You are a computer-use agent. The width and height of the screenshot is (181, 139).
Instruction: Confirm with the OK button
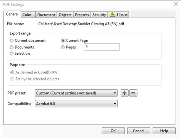click(113, 131)
